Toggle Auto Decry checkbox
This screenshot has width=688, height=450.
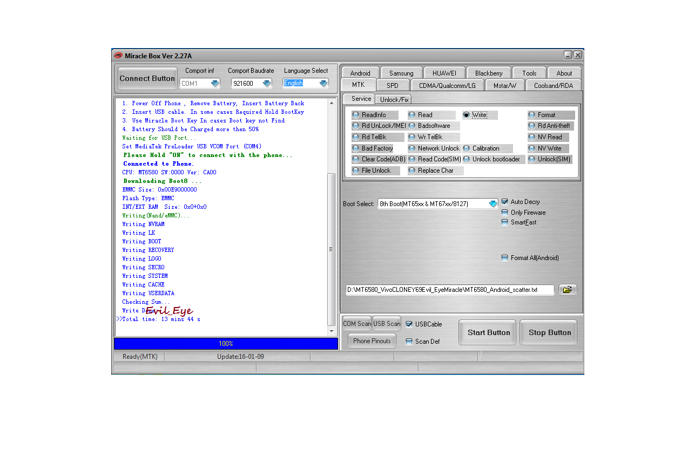click(x=505, y=202)
